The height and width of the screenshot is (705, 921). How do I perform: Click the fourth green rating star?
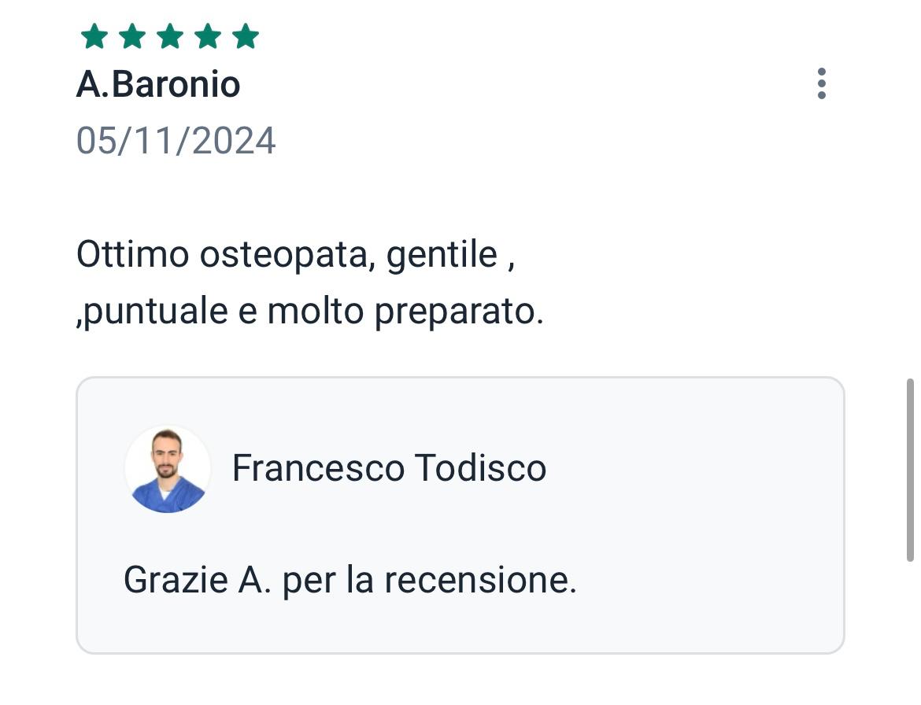pos(208,36)
